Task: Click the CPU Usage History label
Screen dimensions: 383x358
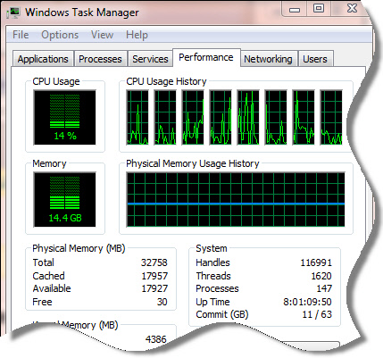Action: click(166, 81)
